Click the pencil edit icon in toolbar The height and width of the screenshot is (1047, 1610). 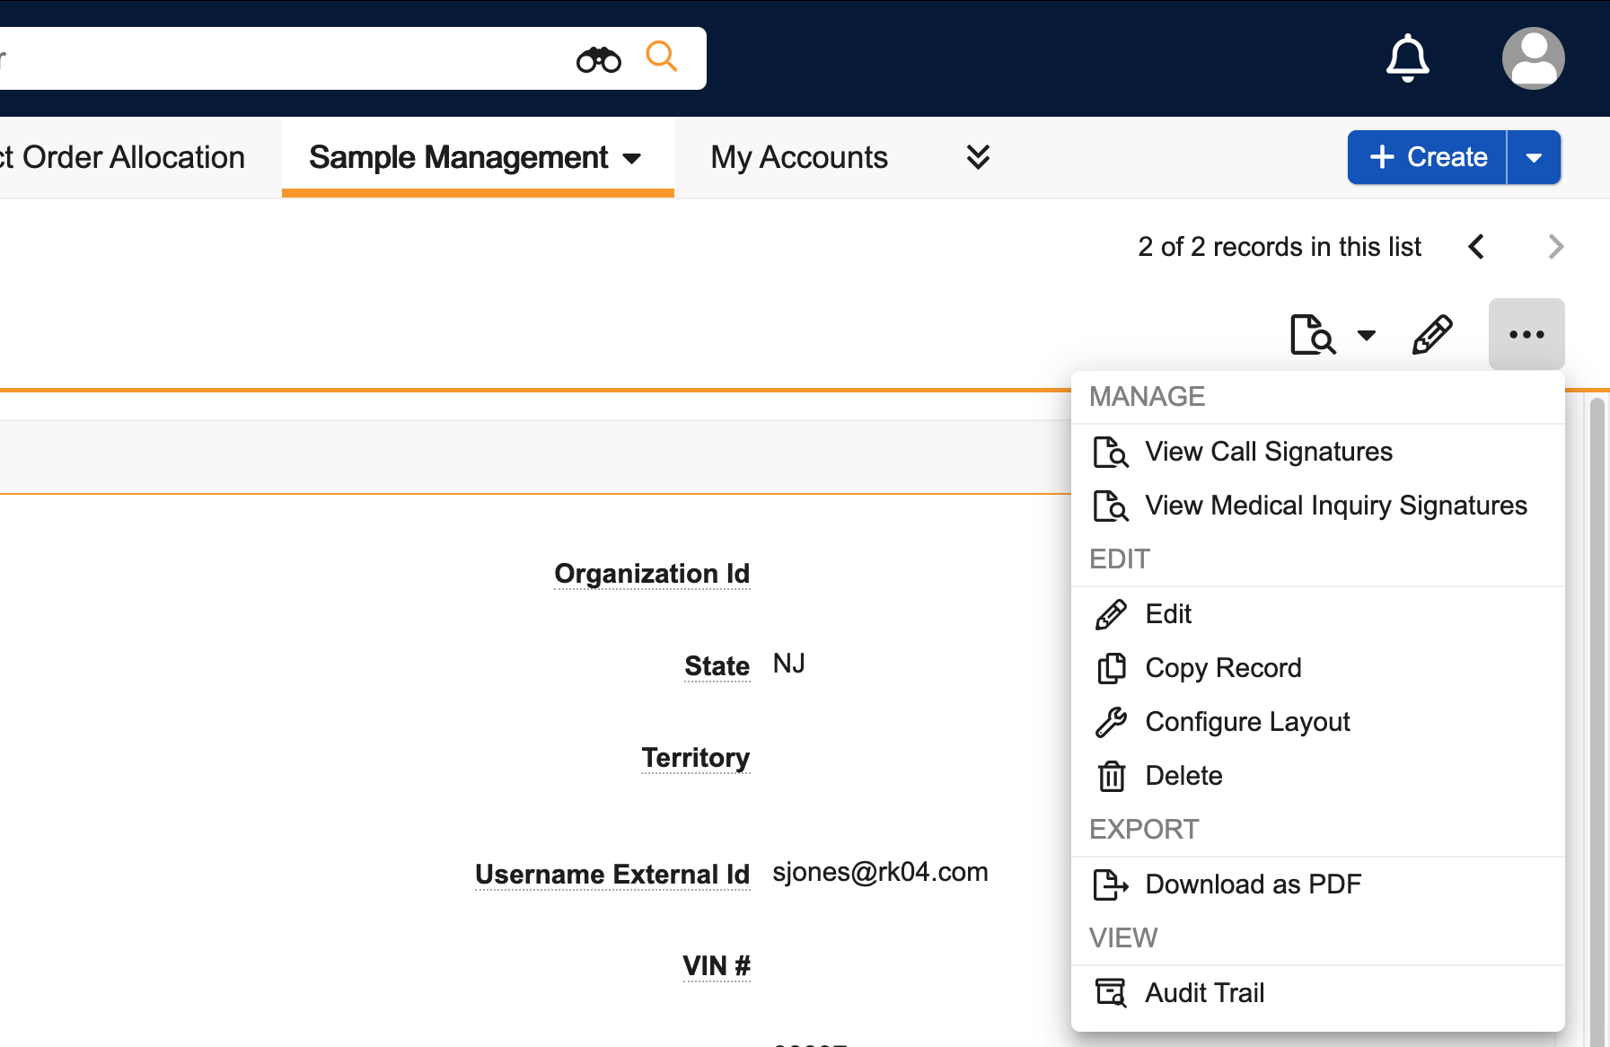[x=1432, y=335]
